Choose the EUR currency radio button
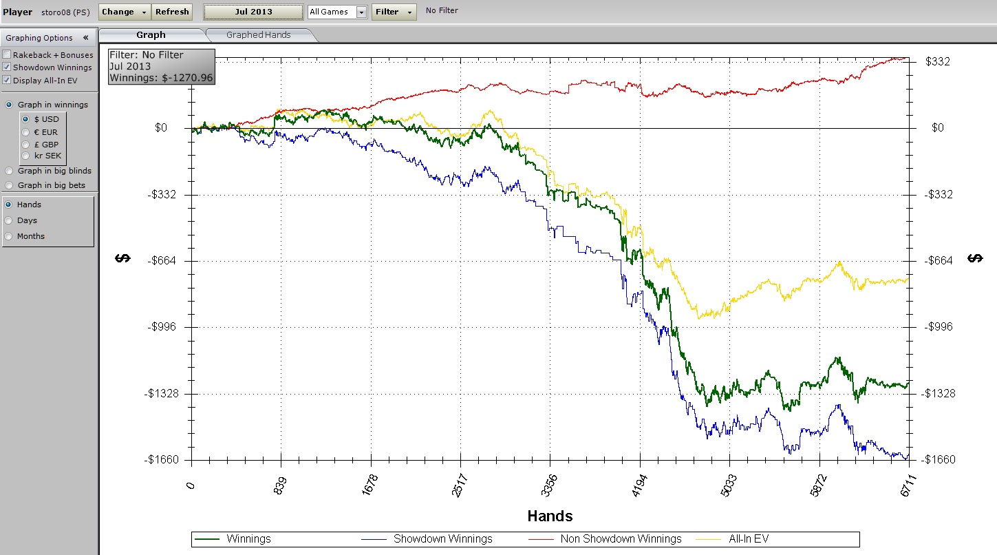 (x=26, y=132)
